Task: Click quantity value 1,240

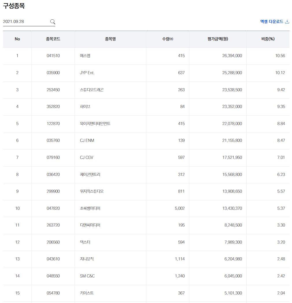Action: [180, 276]
